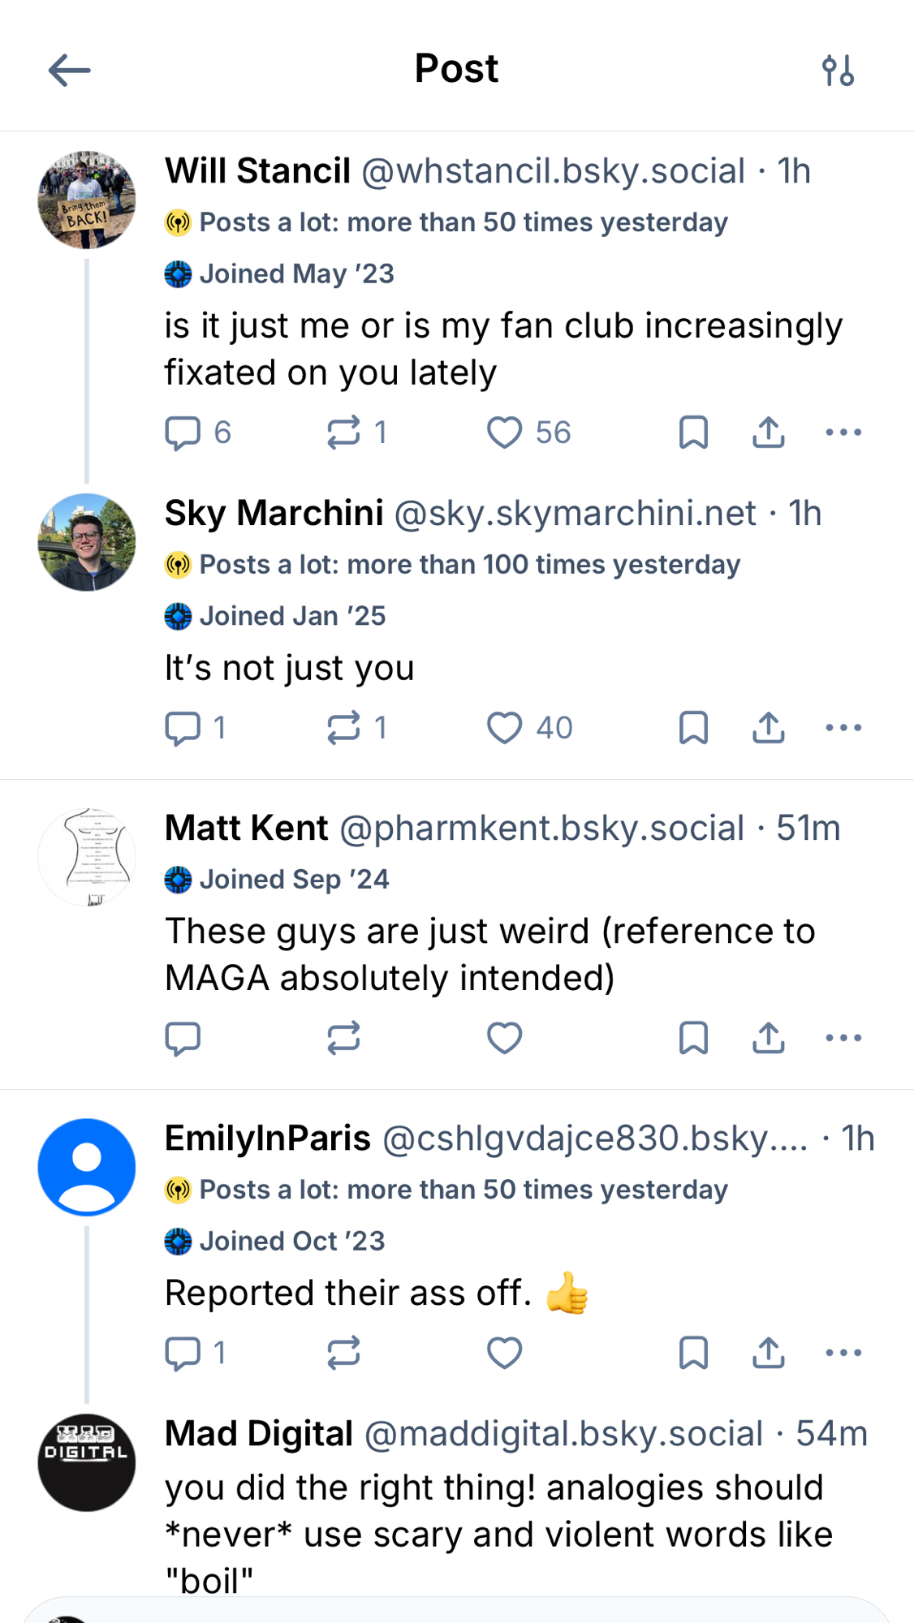Open more options on Matt Kent's reply
The image size is (914, 1623).
click(x=843, y=1038)
